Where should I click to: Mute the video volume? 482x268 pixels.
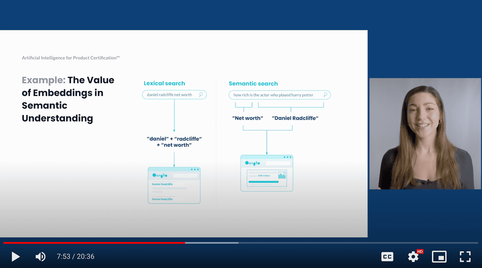(x=41, y=256)
